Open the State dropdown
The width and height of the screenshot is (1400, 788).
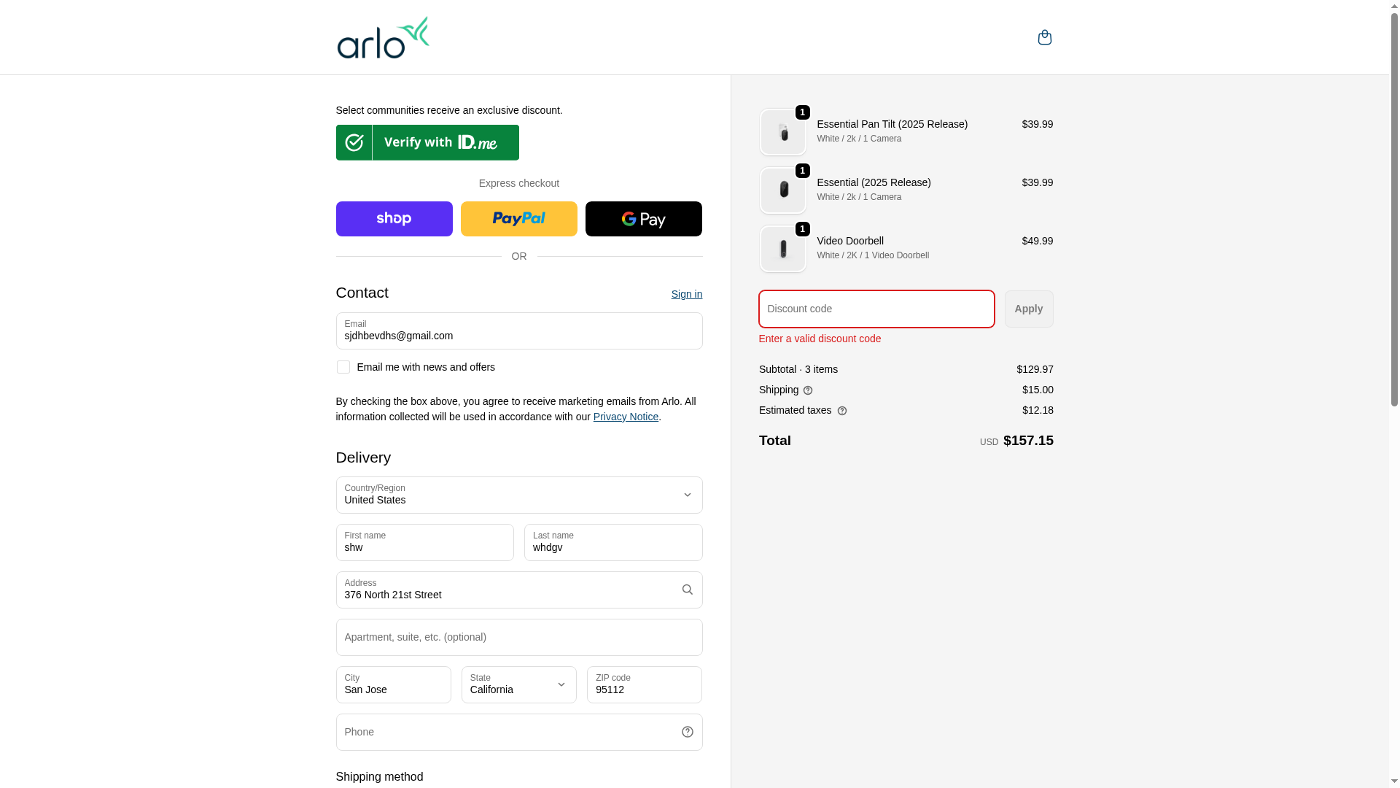[x=518, y=684]
